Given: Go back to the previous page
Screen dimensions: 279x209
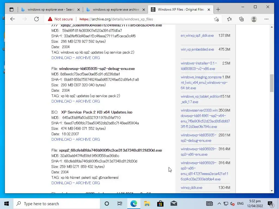Looking at the screenshot, I should tap(13, 19).
